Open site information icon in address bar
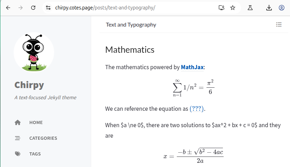The width and height of the screenshot is (290, 167). coord(48,8)
